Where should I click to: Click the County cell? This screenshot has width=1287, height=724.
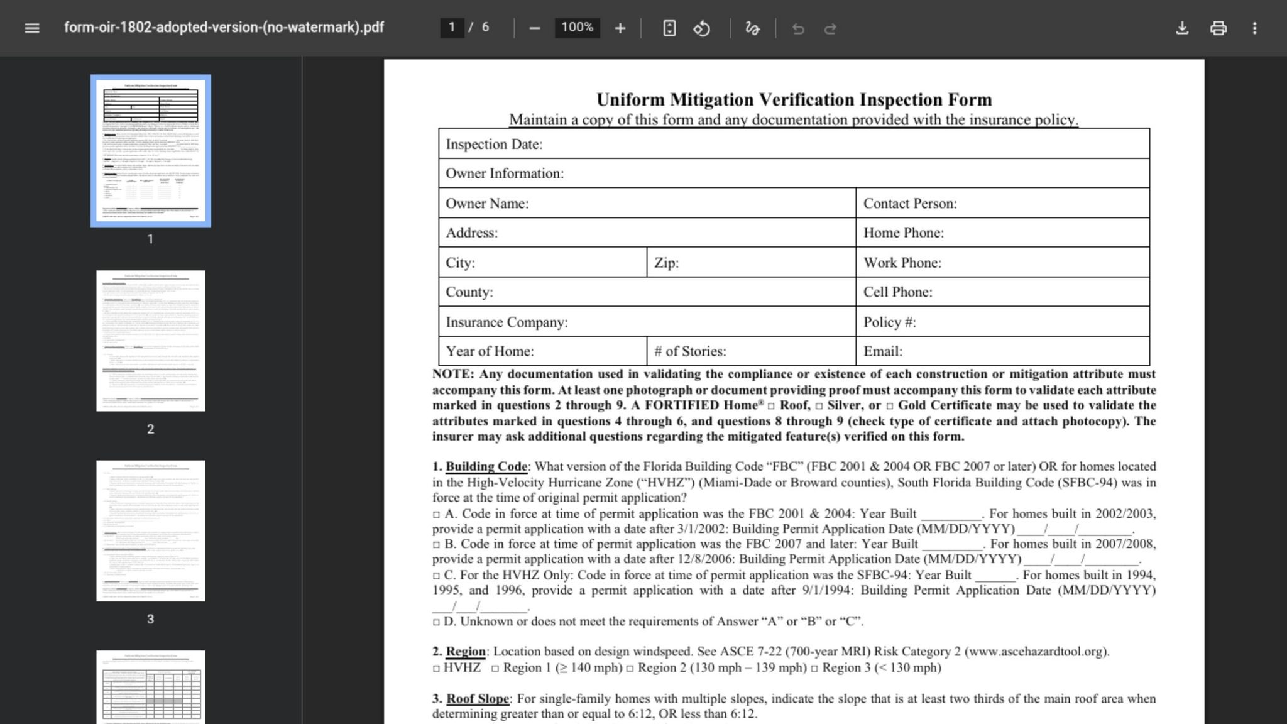coord(647,292)
